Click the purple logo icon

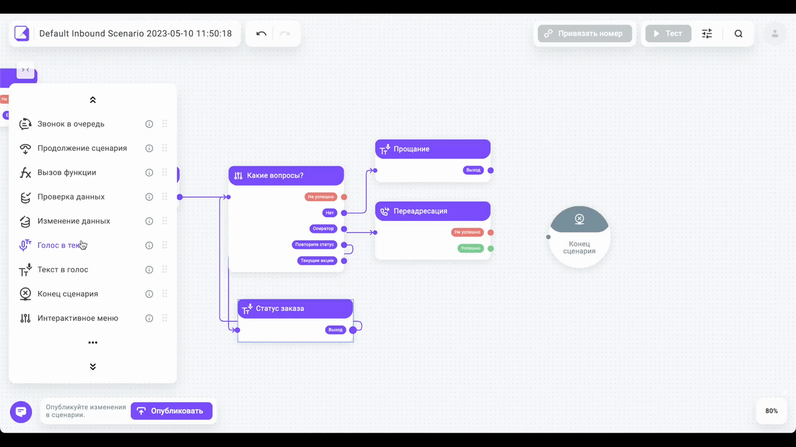[x=22, y=34]
